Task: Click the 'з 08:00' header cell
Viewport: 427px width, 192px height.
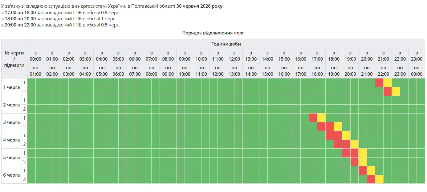Action: point(168,56)
